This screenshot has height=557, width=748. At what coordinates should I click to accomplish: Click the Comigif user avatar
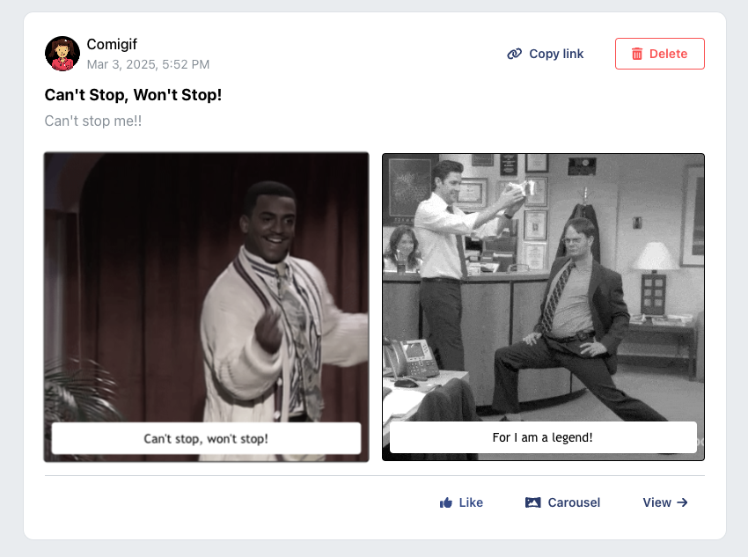(62, 54)
